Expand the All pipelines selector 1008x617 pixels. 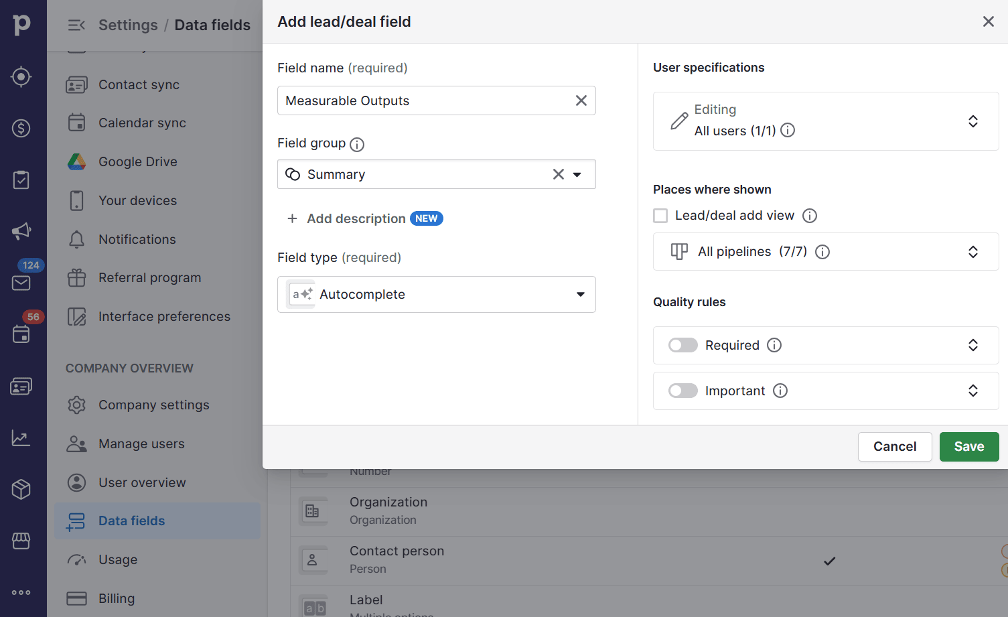pos(973,251)
